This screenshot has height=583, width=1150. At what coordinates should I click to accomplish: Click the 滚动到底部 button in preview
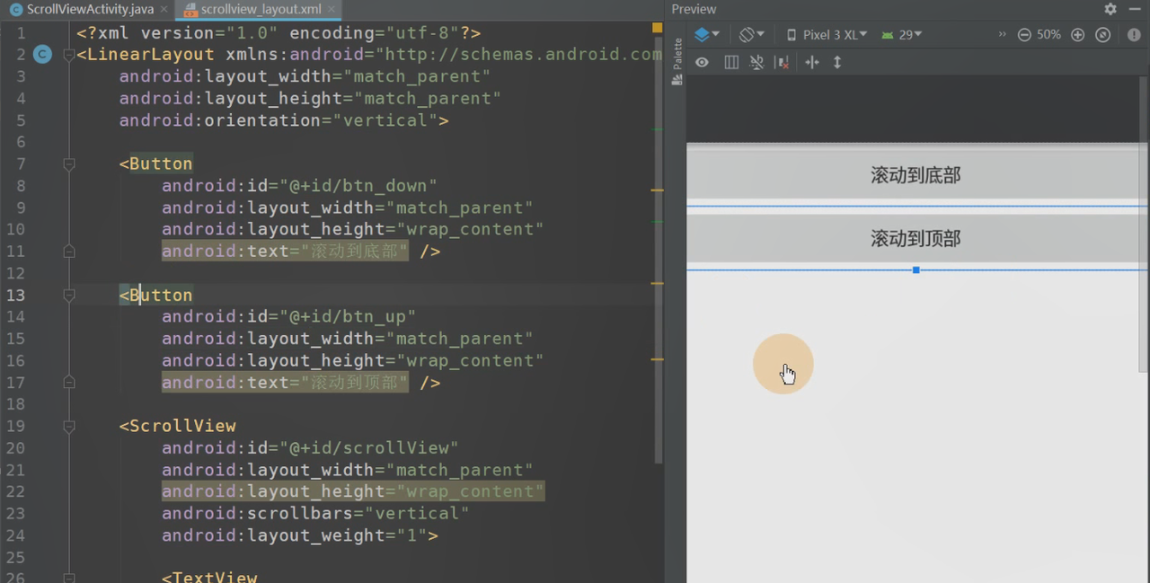tap(916, 175)
